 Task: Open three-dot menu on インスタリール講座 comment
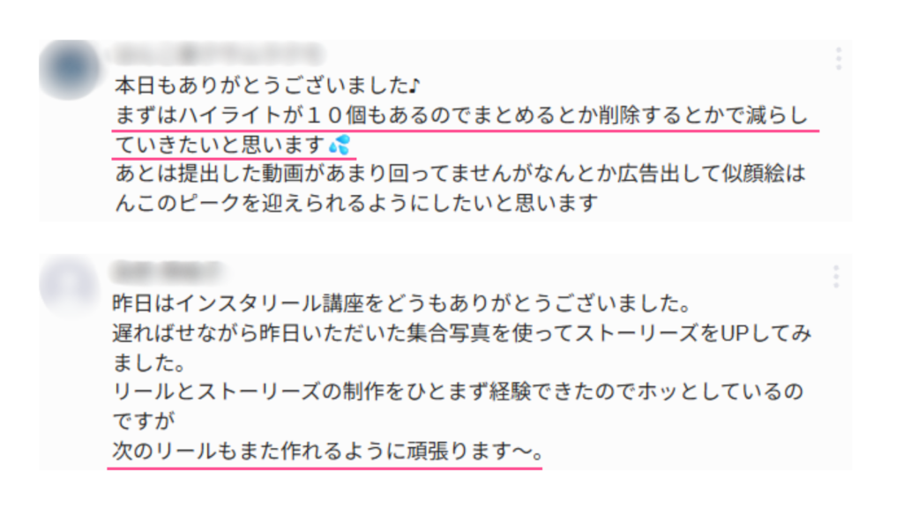click(836, 277)
